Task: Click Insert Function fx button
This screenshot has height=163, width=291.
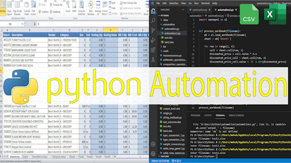Action: [x=35, y=24]
